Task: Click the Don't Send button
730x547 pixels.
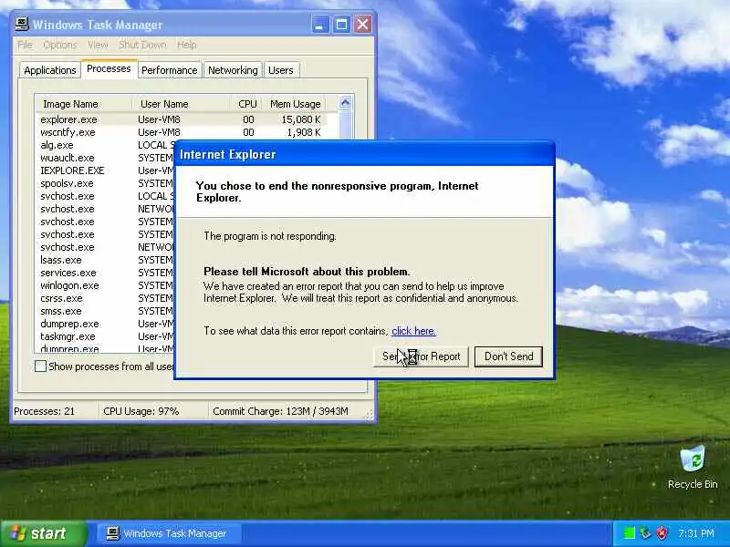Action: coord(508,356)
